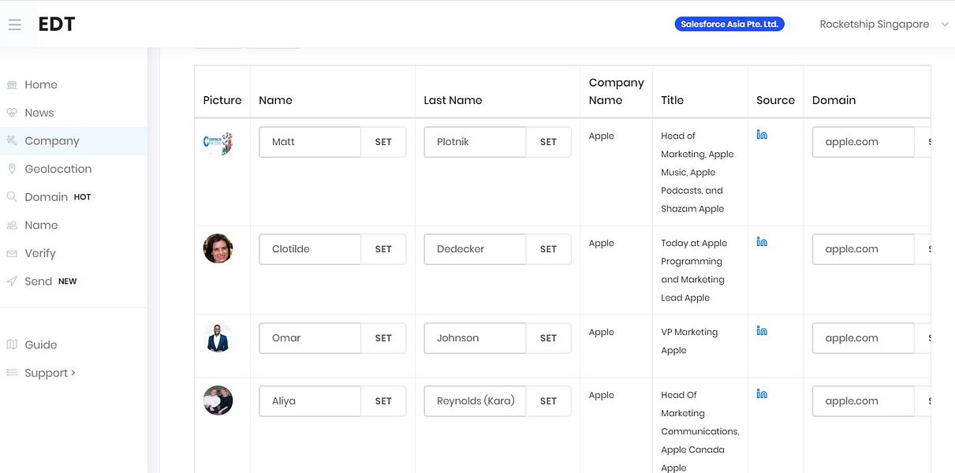Click Aliya Reynolds' profile picture

click(218, 400)
